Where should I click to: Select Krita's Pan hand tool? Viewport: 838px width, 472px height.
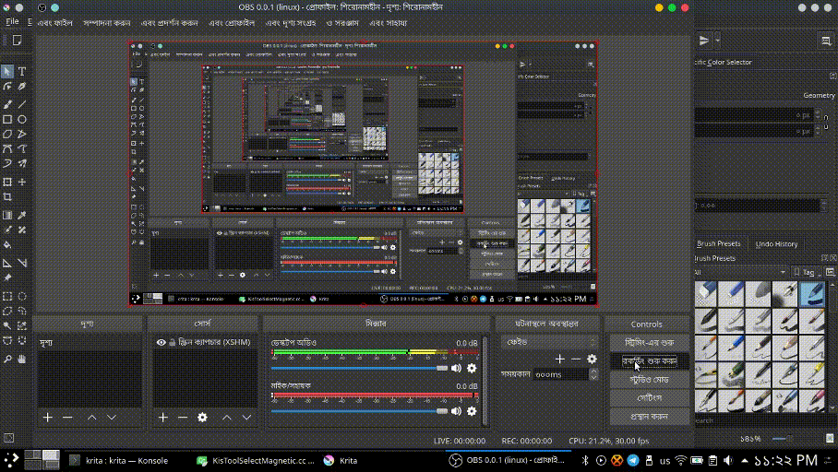(x=22, y=360)
